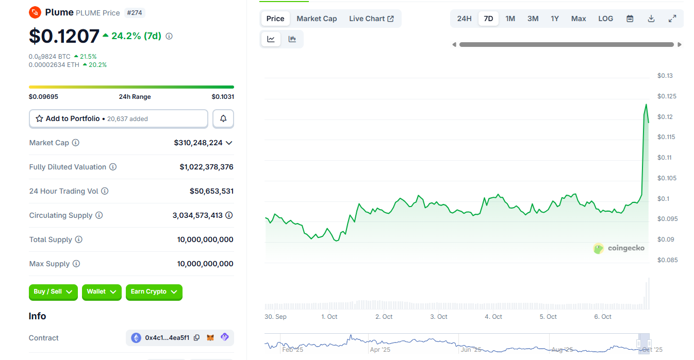Click the horizontal chart scrollbar
The width and height of the screenshot is (694, 360).
click(566, 45)
